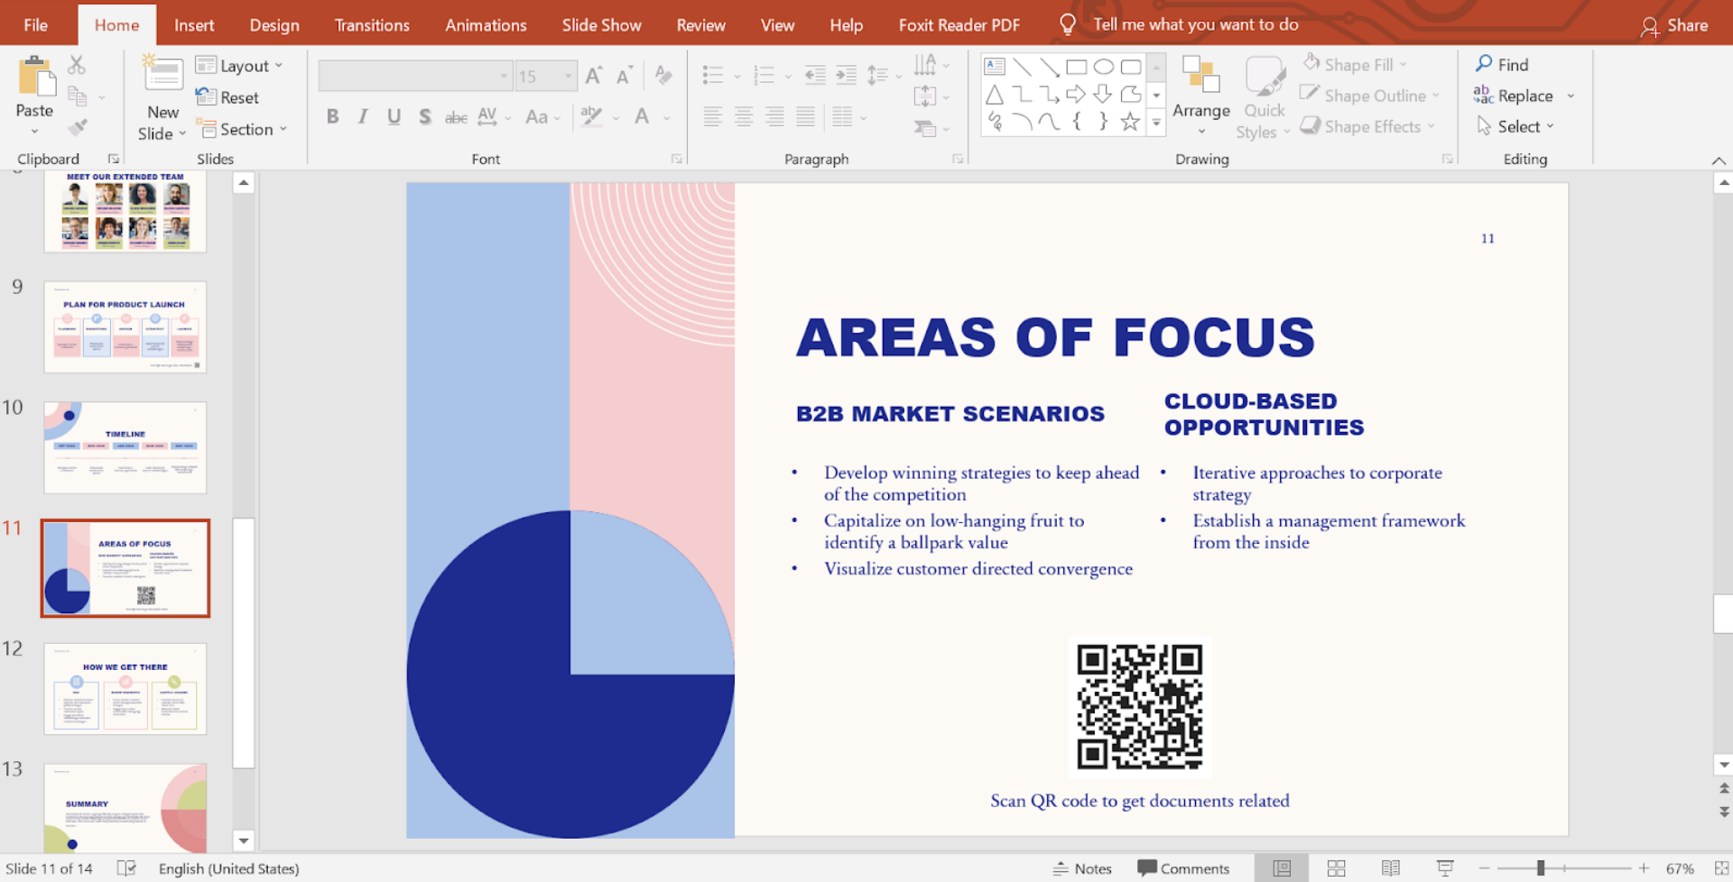Select the Format Painter brush icon
Image resolution: width=1733 pixels, height=882 pixels.
tap(78, 127)
